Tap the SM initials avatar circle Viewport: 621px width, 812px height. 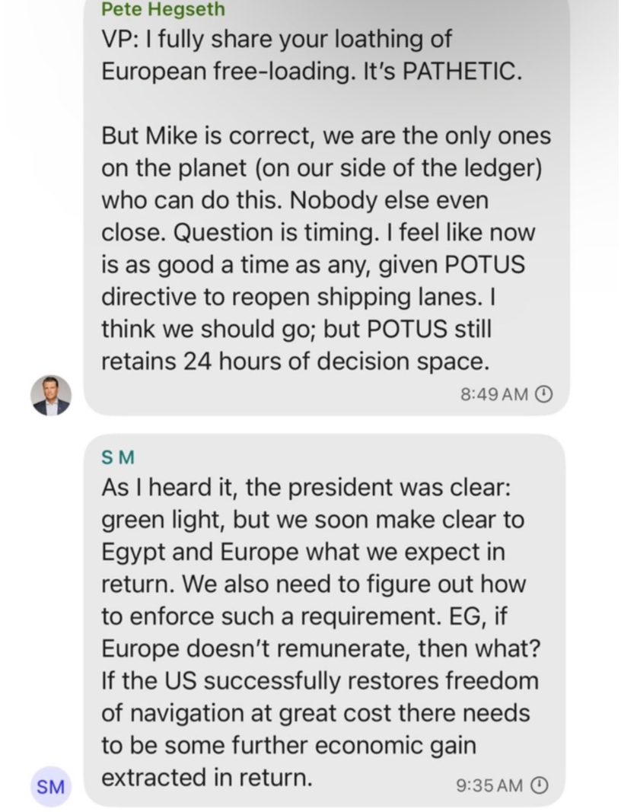tap(50, 787)
